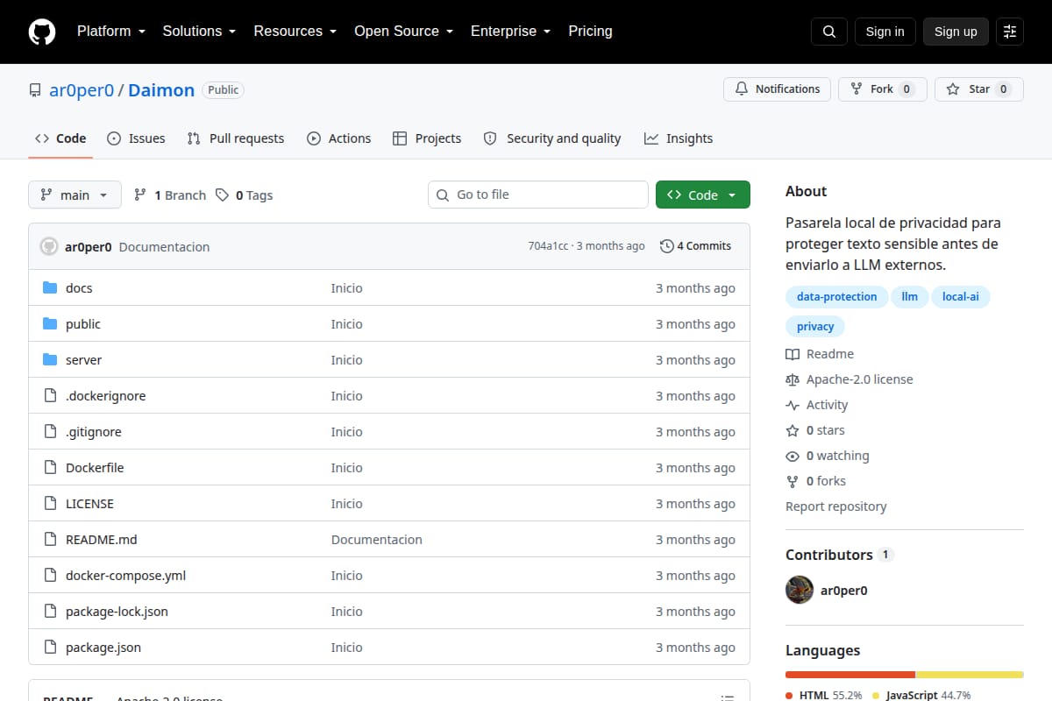Click the .dockerignore file icon
Screen dimensions: 1052x701
tap(50, 395)
